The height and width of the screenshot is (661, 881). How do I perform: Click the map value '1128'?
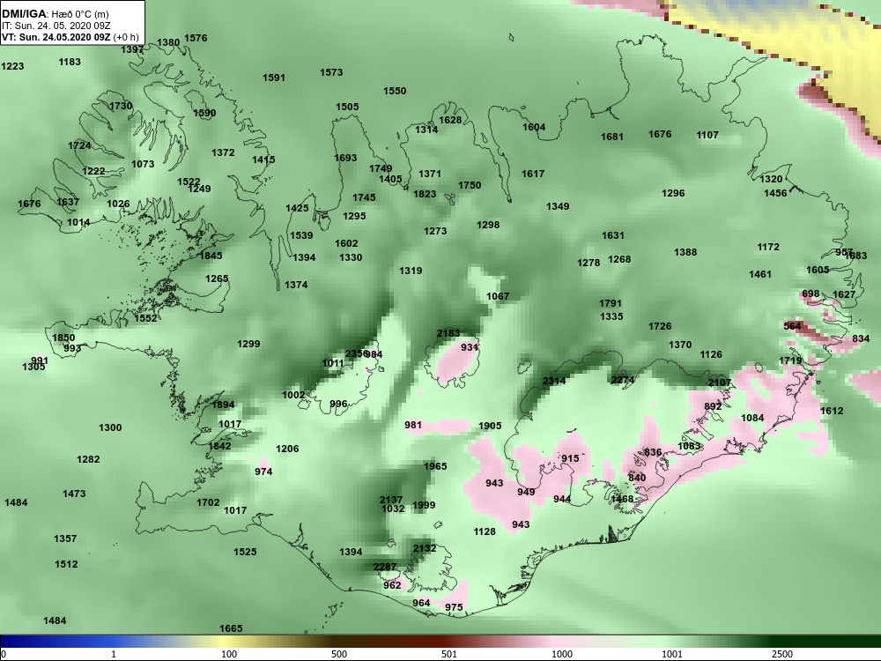click(485, 531)
